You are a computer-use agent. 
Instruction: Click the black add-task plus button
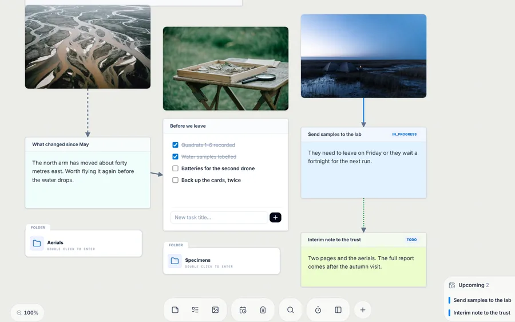click(275, 217)
